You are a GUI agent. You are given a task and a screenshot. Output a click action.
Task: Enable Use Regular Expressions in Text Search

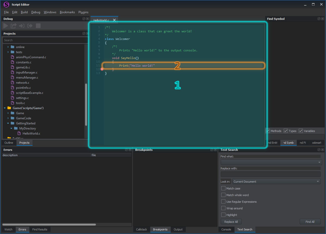point(223,201)
